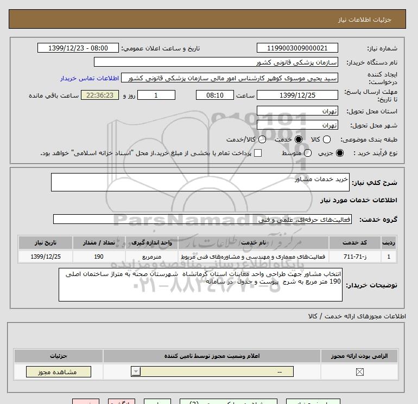This screenshot has height=404, width=418.
Task: Click the deadline time field 08:10
Action: tap(215, 95)
